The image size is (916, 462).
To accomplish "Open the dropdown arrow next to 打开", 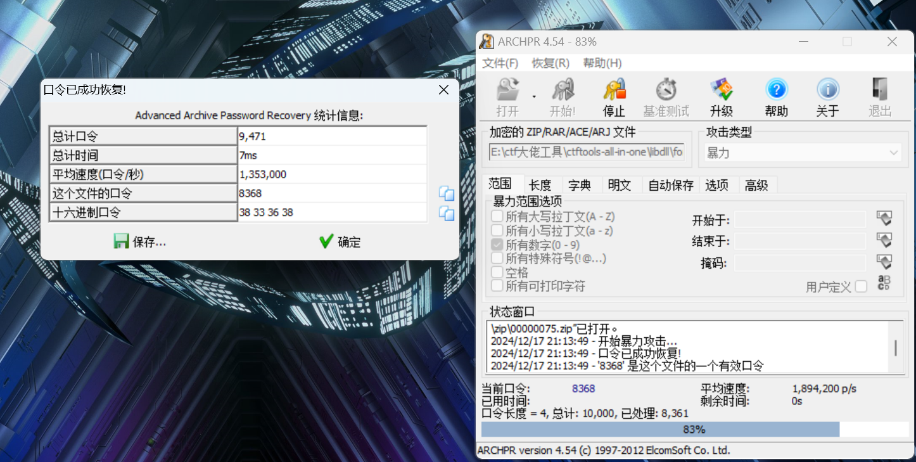I will pyautogui.click(x=534, y=96).
